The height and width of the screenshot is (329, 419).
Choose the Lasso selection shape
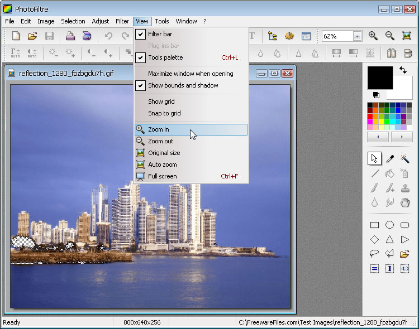point(374,254)
